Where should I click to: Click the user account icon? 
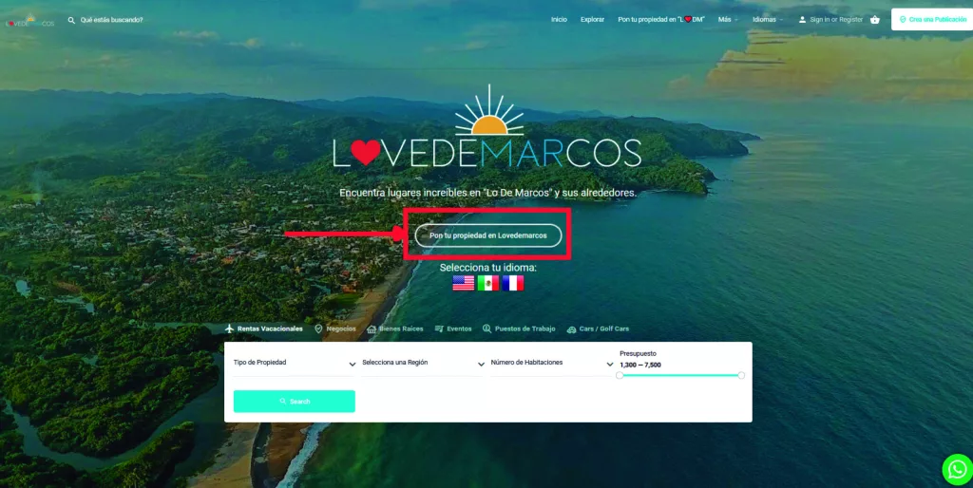point(802,20)
